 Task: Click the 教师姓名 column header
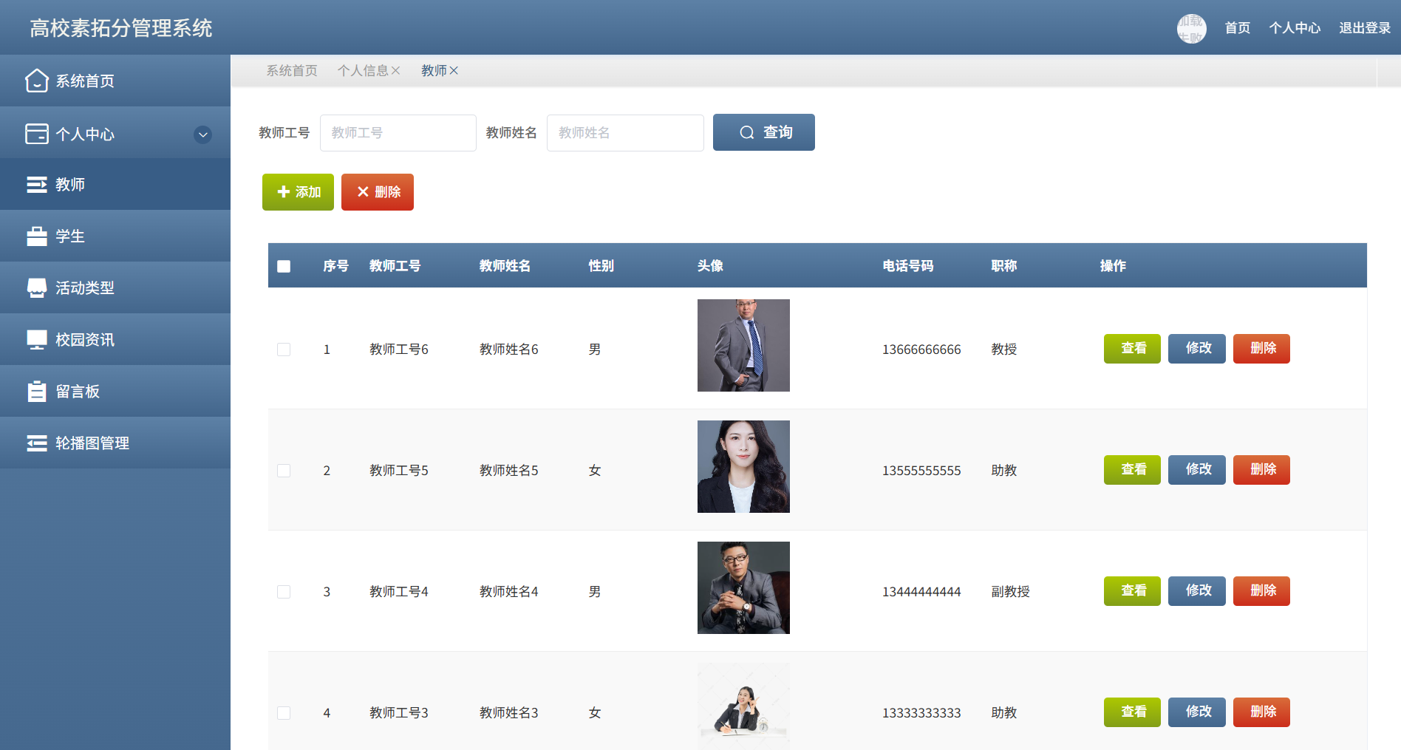pos(505,266)
